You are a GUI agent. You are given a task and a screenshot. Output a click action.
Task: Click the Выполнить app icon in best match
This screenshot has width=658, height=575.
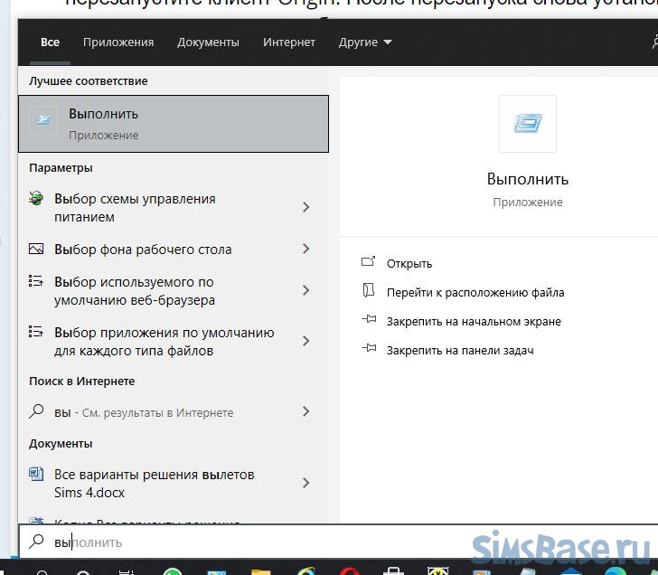(x=43, y=120)
